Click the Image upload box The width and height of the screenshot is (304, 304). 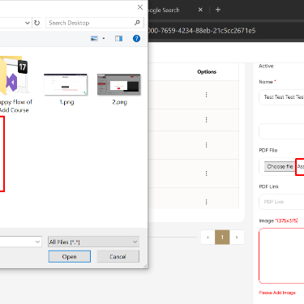[x=281, y=255]
